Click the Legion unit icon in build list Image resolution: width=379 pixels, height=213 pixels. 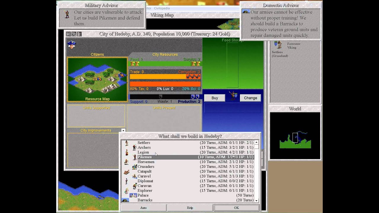point(126,152)
